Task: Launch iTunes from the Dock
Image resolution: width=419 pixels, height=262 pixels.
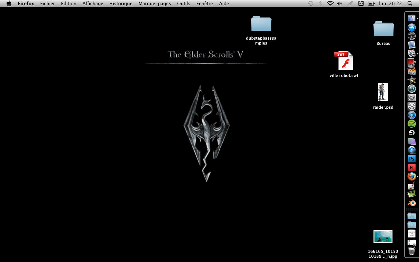Action: [x=411, y=115]
